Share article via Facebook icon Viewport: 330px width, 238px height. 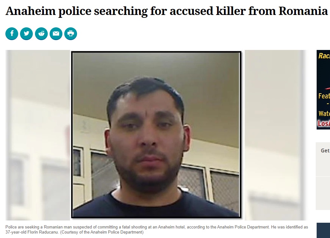(x=11, y=33)
